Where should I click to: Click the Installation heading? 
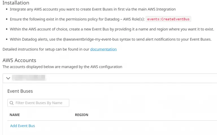coord(16,3)
